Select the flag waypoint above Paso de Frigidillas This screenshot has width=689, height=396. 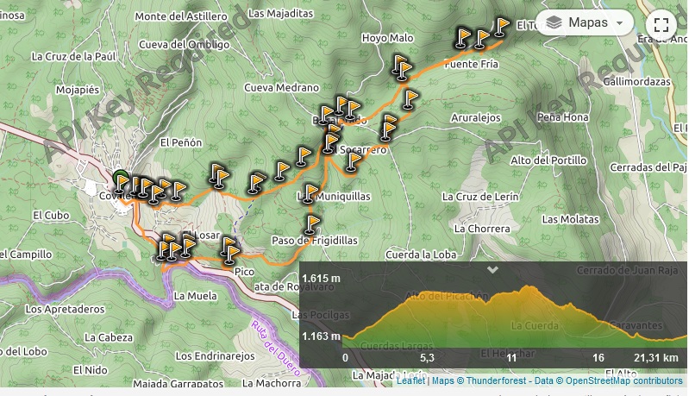311,224
